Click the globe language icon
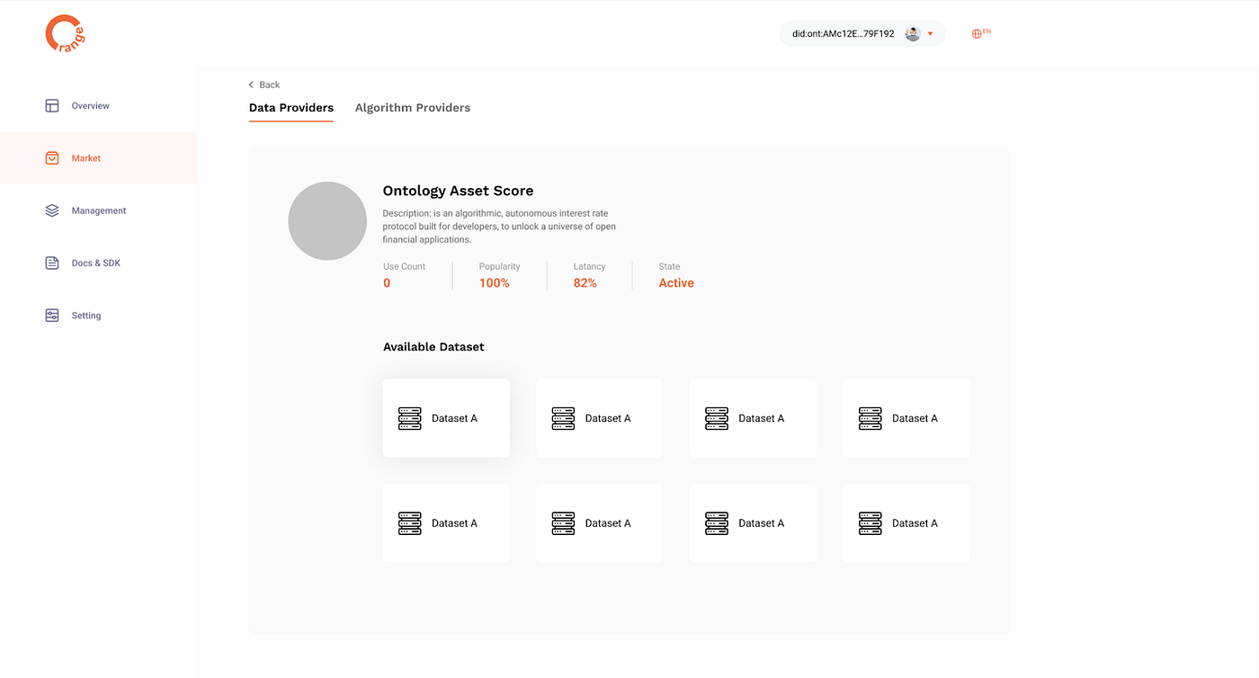1259x678 pixels. pyautogui.click(x=977, y=34)
